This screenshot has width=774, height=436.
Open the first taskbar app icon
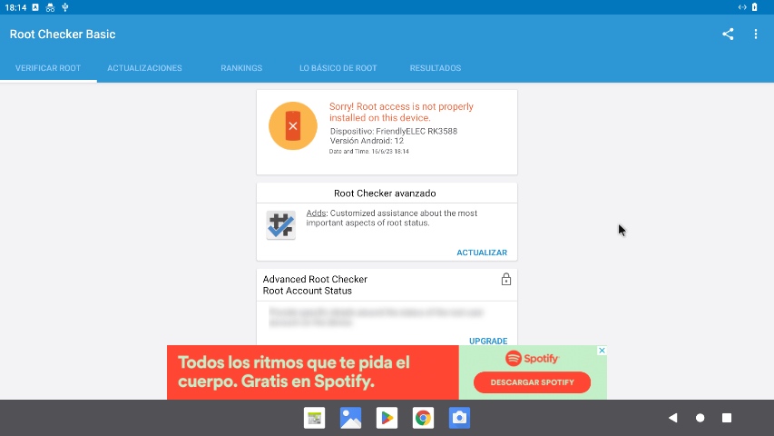315,418
